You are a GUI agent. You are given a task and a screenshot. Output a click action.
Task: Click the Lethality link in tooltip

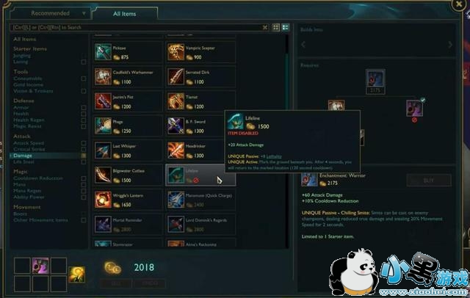274,156
